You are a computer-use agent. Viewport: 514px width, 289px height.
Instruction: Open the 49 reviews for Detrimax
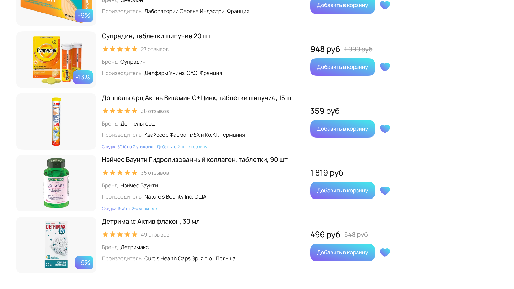click(x=155, y=235)
